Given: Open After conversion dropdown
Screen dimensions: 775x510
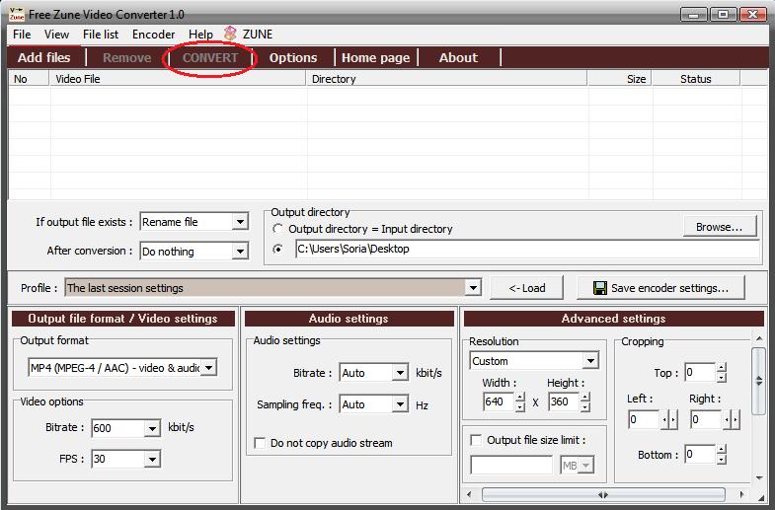Looking at the screenshot, I should pyautogui.click(x=240, y=252).
